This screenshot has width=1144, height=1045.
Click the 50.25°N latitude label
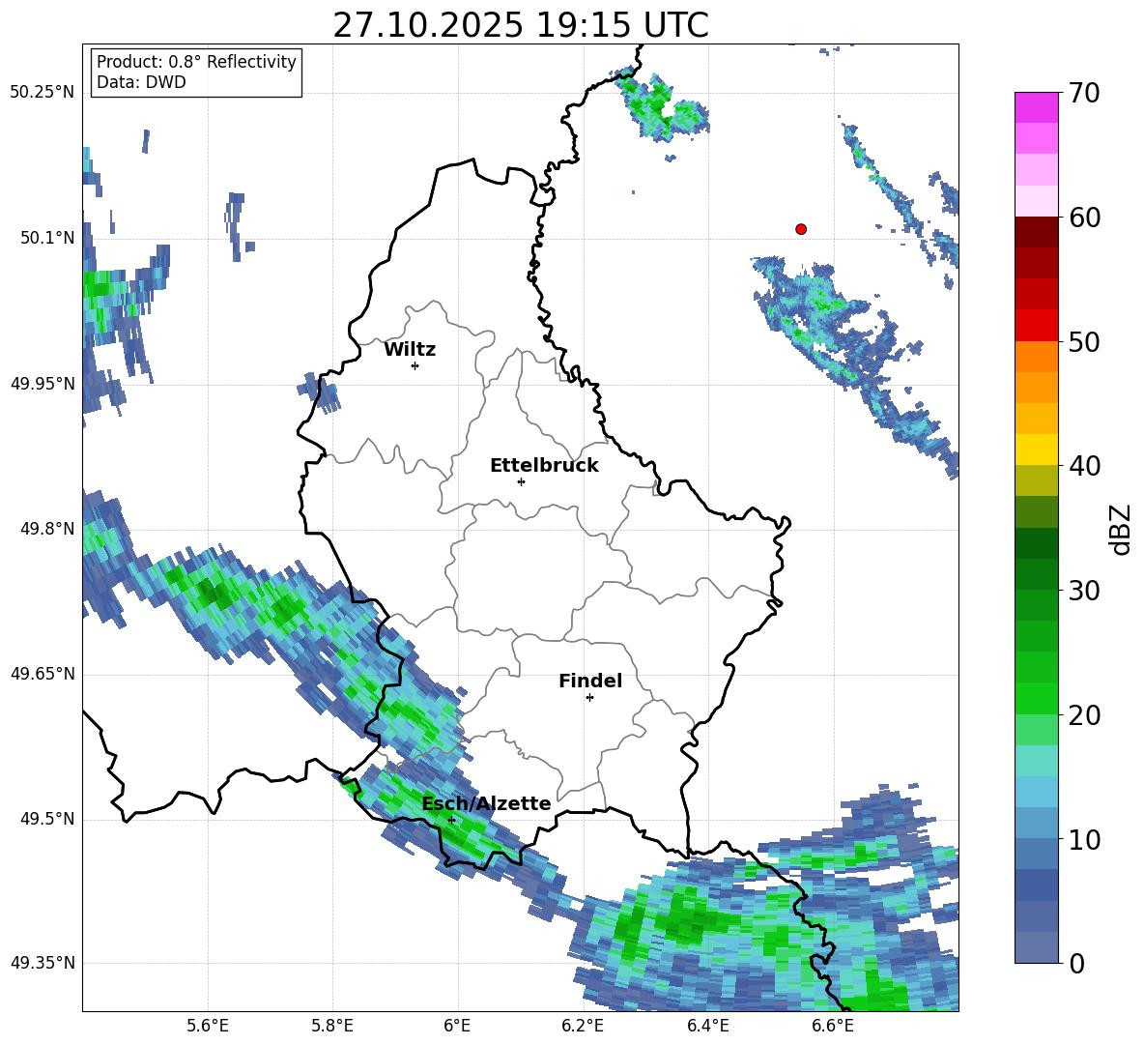pos(43,93)
